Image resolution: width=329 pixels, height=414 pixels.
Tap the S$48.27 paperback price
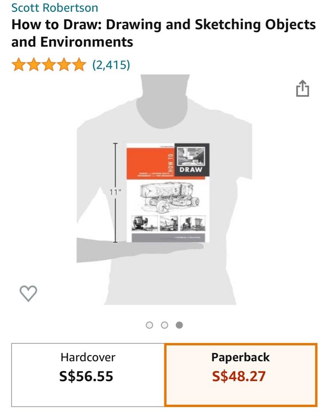click(239, 376)
